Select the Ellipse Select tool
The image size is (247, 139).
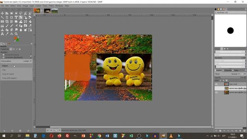point(16,14)
